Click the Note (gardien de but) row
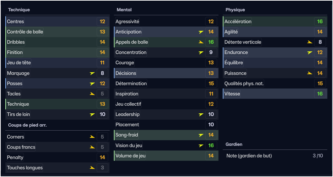This screenshot has width=333, height=177. click(x=274, y=156)
